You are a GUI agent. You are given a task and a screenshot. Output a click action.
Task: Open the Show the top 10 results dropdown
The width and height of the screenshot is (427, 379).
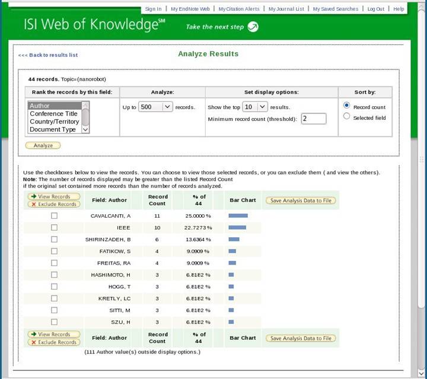(255, 107)
